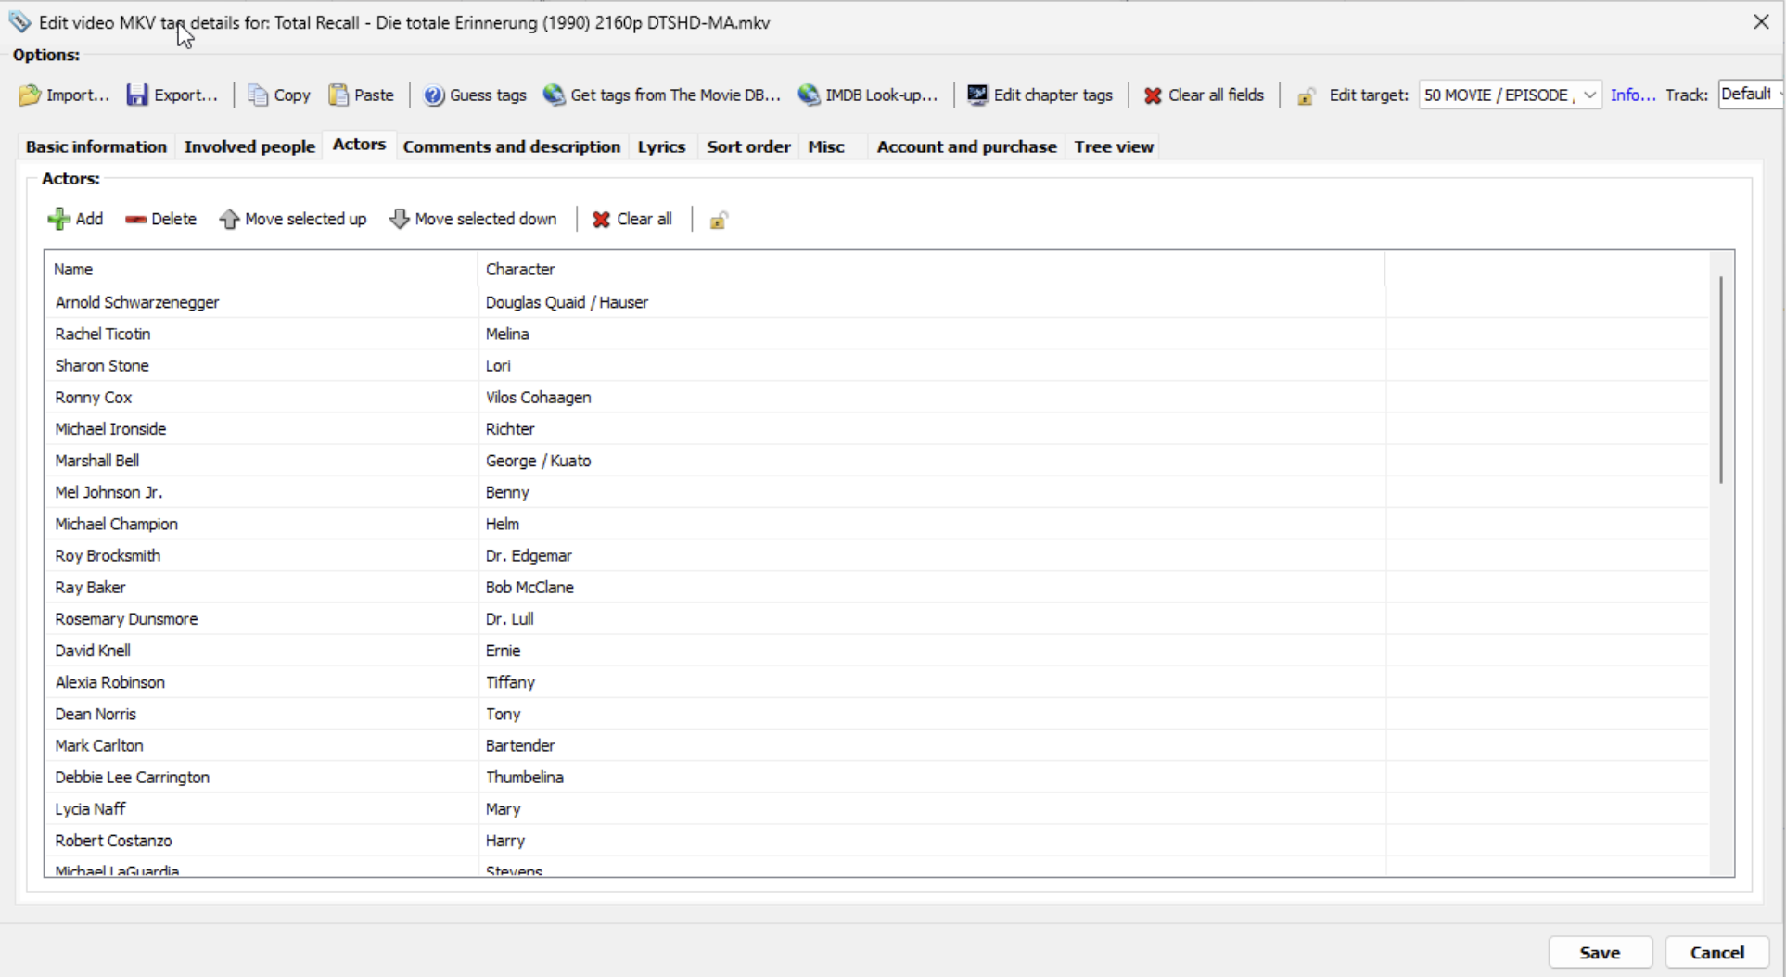The image size is (1786, 977).
Task: Click the Edit chapter tags monitor icon
Action: point(977,95)
